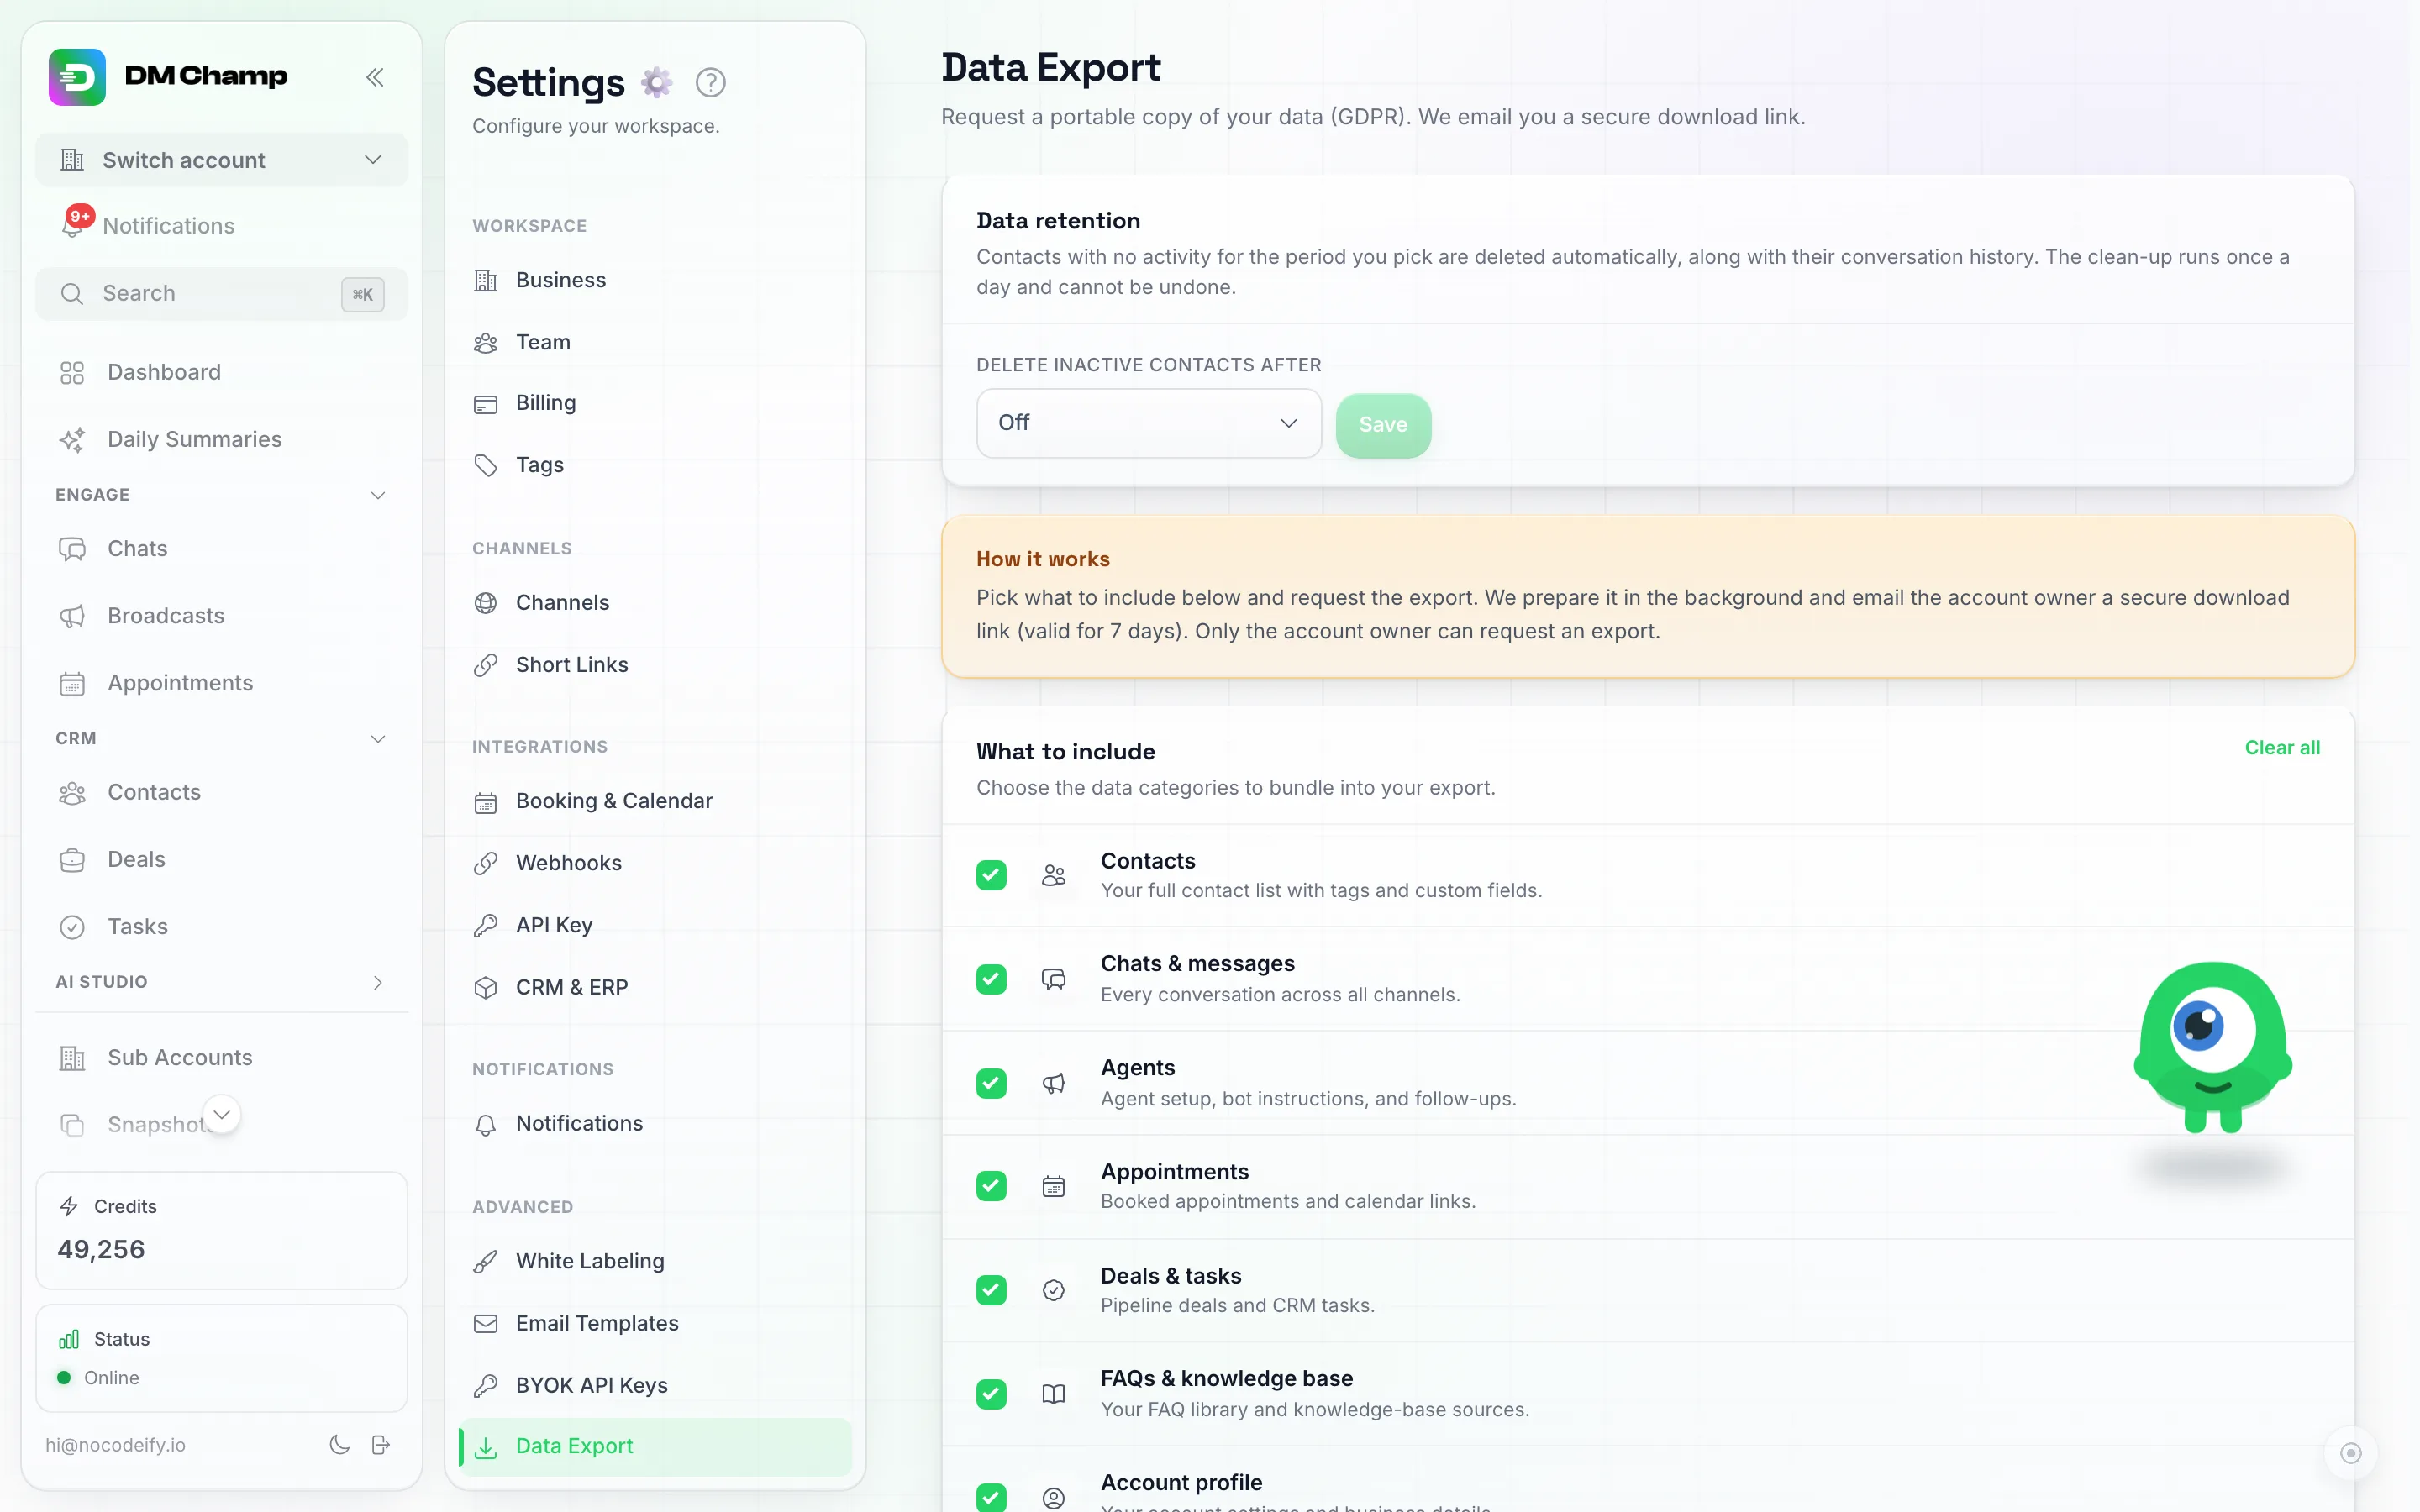Click the Save retention button
This screenshot has height=1512, width=2420.
1383,425
